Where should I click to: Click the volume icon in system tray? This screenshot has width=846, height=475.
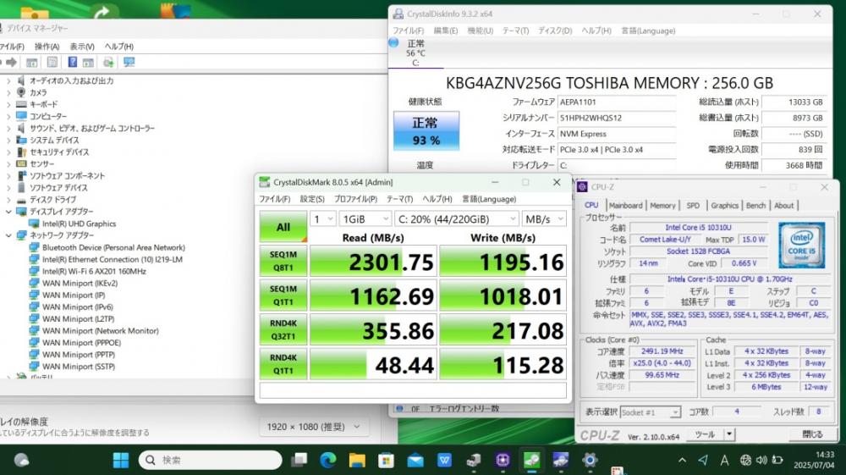click(x=761, y=460)
